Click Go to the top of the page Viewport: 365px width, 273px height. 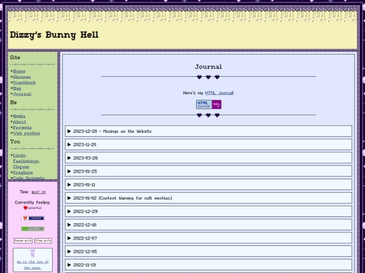coord(32,265)
